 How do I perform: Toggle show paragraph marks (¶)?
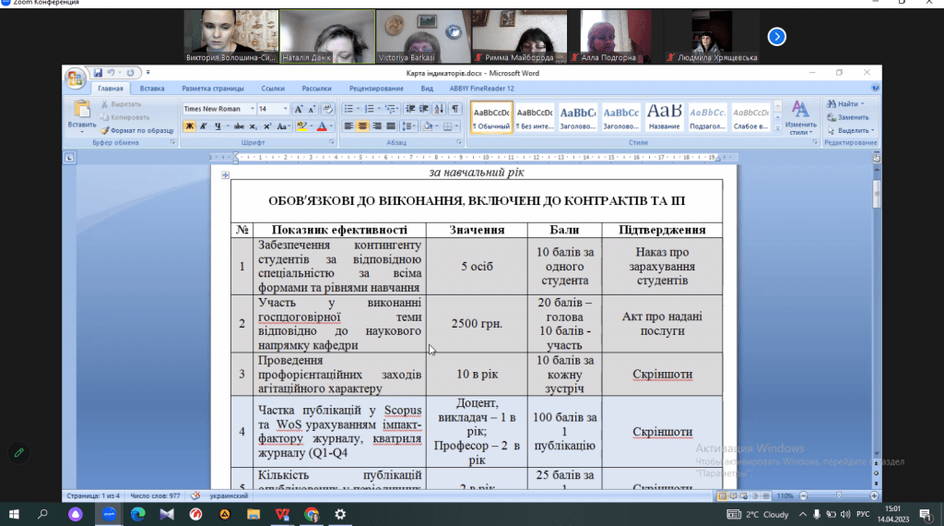[454, 109]
